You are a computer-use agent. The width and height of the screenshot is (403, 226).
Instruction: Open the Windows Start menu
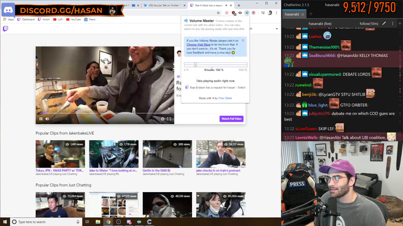tap(5, 222)
